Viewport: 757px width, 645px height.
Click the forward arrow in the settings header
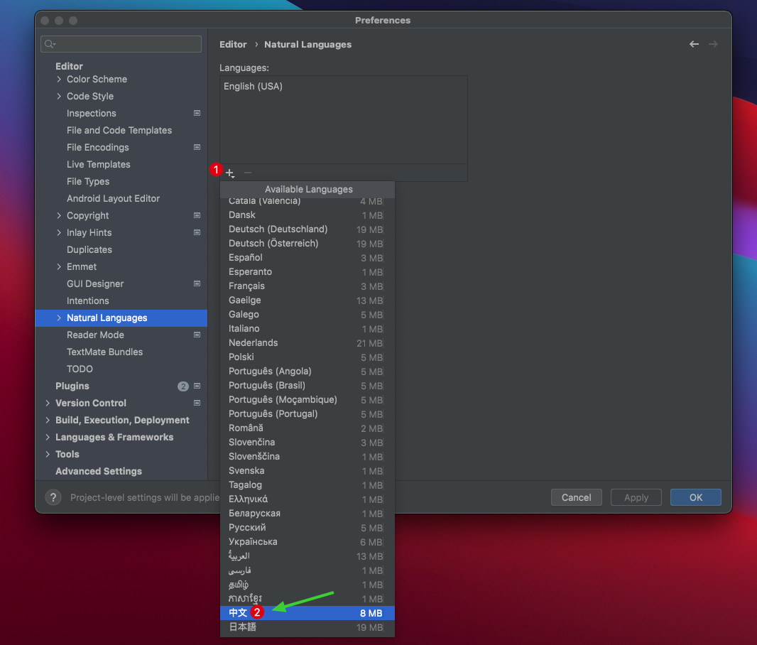click(713, 44)
